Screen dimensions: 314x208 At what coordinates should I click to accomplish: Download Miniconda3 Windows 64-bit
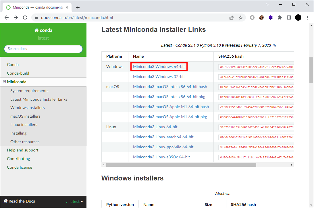coord(159,67)
